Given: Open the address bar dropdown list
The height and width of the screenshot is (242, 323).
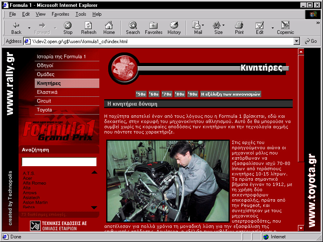Looking at the screenshot, I should [x=296, y=42].
